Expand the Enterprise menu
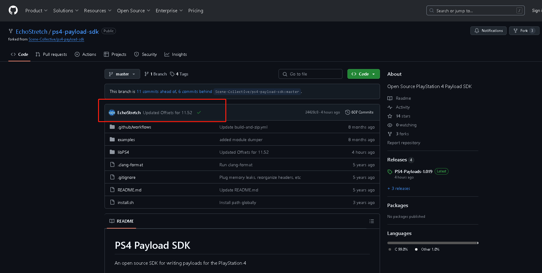 [x=169, y=10]
